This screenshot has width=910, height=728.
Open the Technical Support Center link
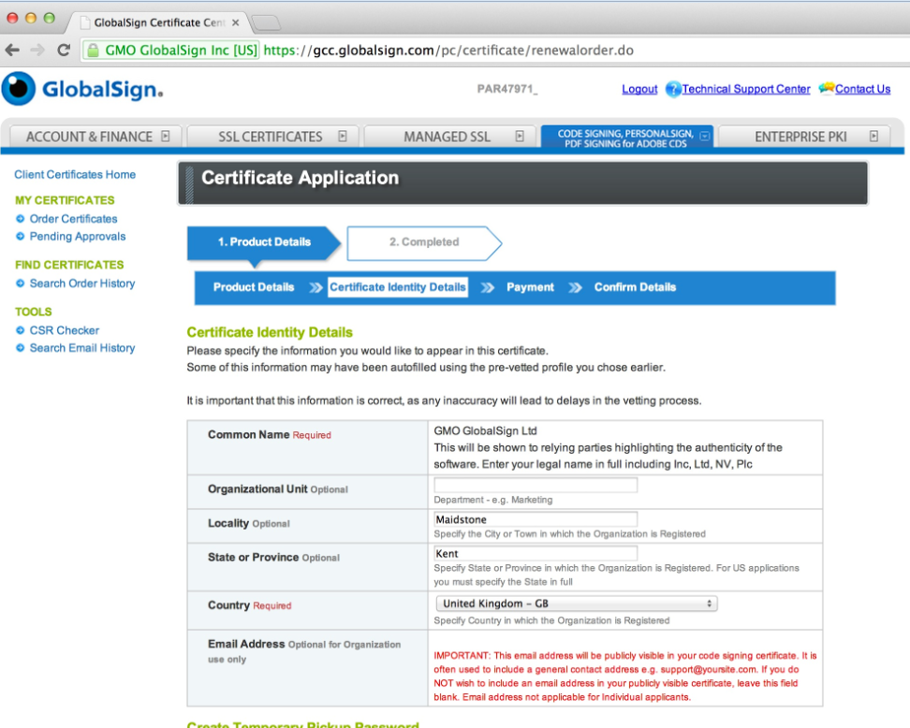point(746,89)
